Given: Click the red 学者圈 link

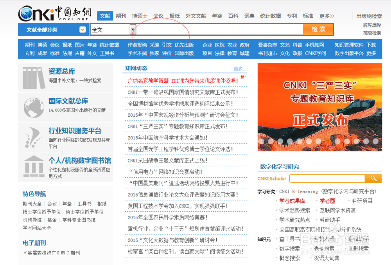Looking at the screenshot, I should coord(327,201).
